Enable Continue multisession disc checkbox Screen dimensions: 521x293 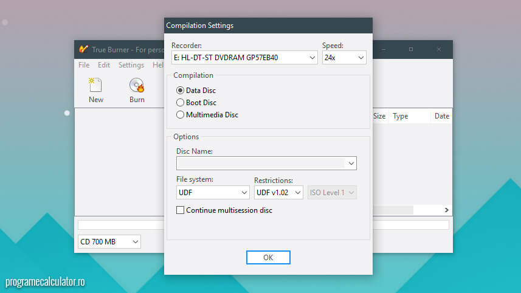(180, 210)
